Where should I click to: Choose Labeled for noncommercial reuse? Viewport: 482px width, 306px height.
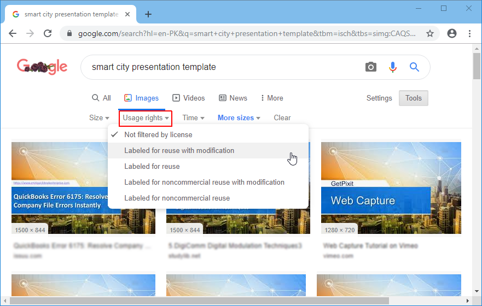point(208,198)
